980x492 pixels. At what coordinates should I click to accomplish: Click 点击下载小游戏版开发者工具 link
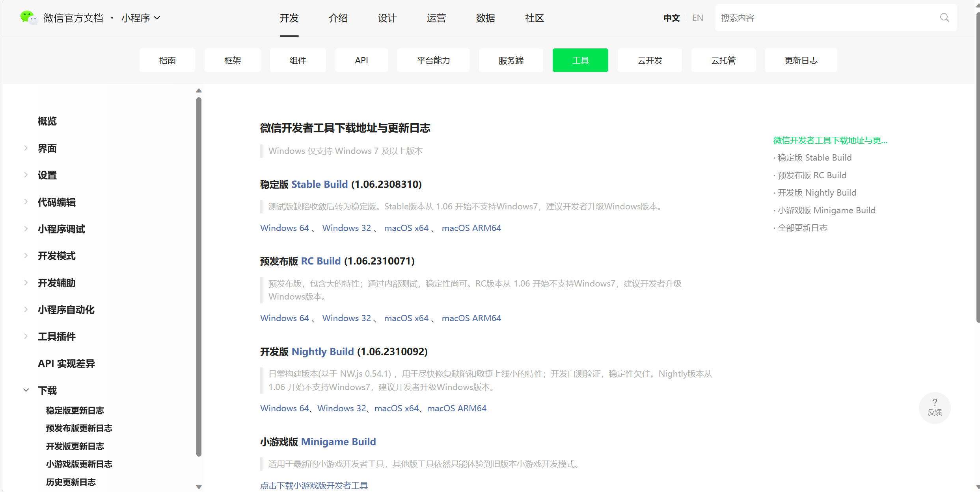pyautogui.click(x=314, y=485)
